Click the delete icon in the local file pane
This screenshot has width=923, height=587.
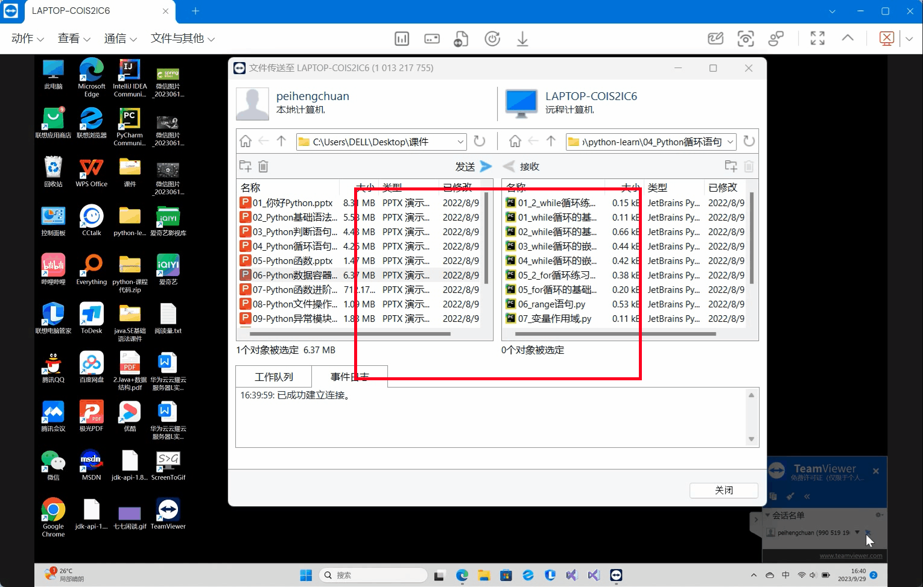pyautogui.click(x=263, y=166)
